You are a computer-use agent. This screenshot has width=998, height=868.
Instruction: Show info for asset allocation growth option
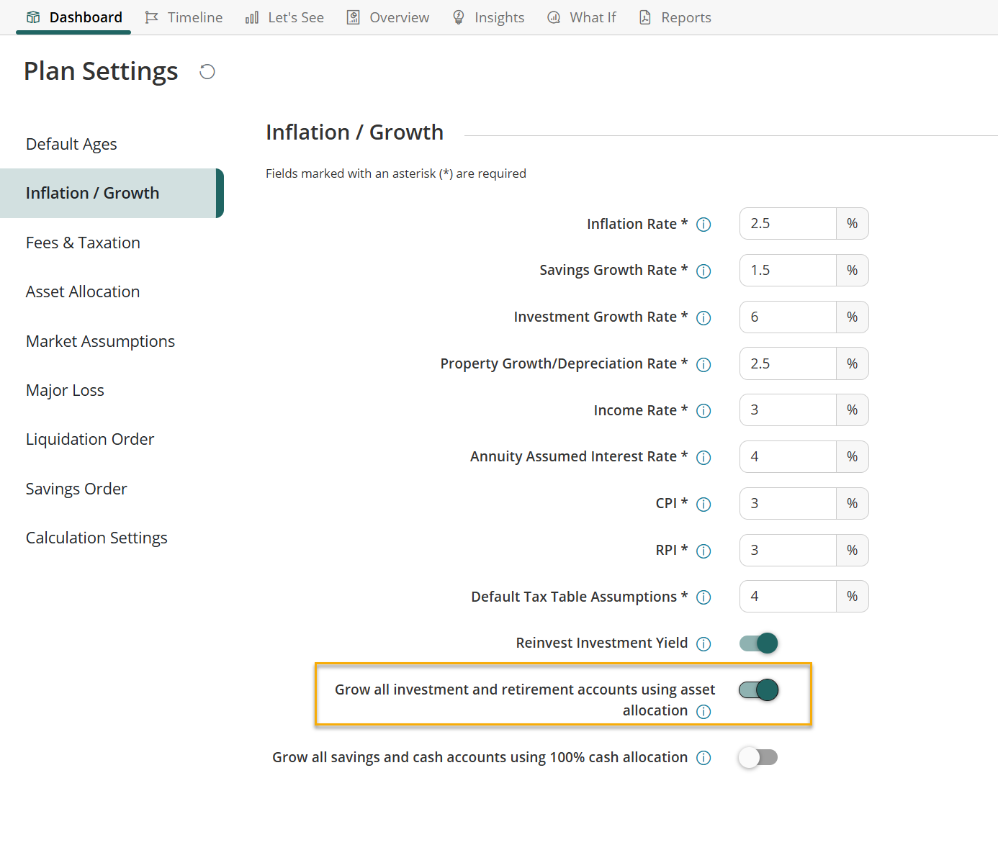(x=704, y=712)
